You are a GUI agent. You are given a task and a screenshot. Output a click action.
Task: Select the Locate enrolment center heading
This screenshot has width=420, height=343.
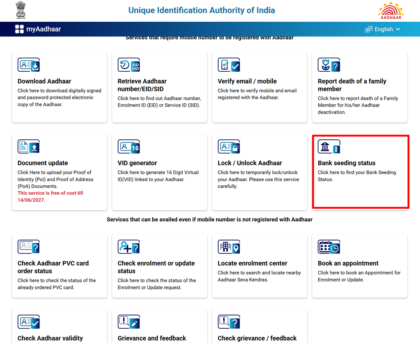[x=253, y=263]
